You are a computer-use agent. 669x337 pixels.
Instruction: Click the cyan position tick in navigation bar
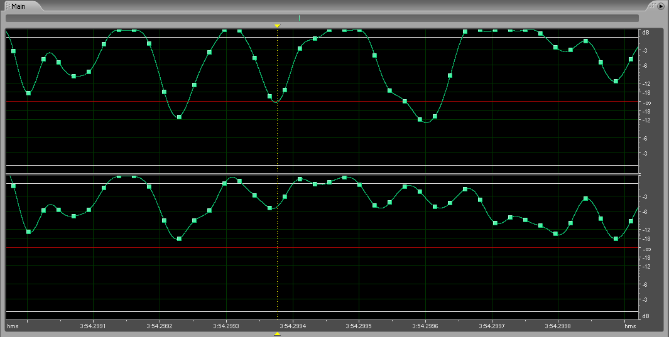click(299, 18)
